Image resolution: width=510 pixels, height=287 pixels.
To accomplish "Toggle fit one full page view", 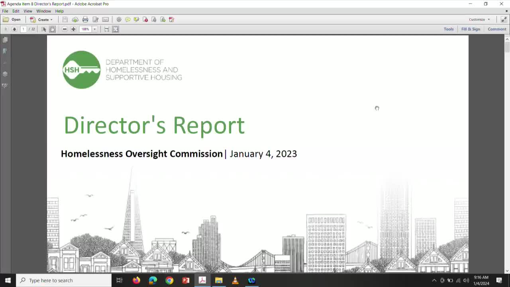I will point(116,29).
